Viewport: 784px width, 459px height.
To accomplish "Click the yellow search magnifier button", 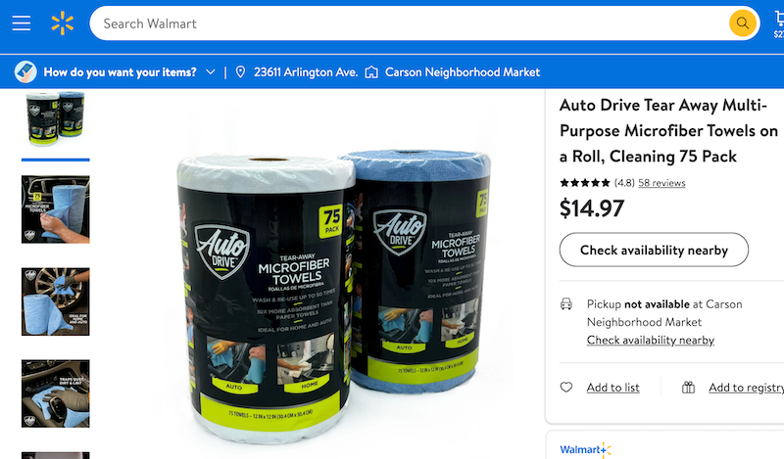I will [742, 23].
